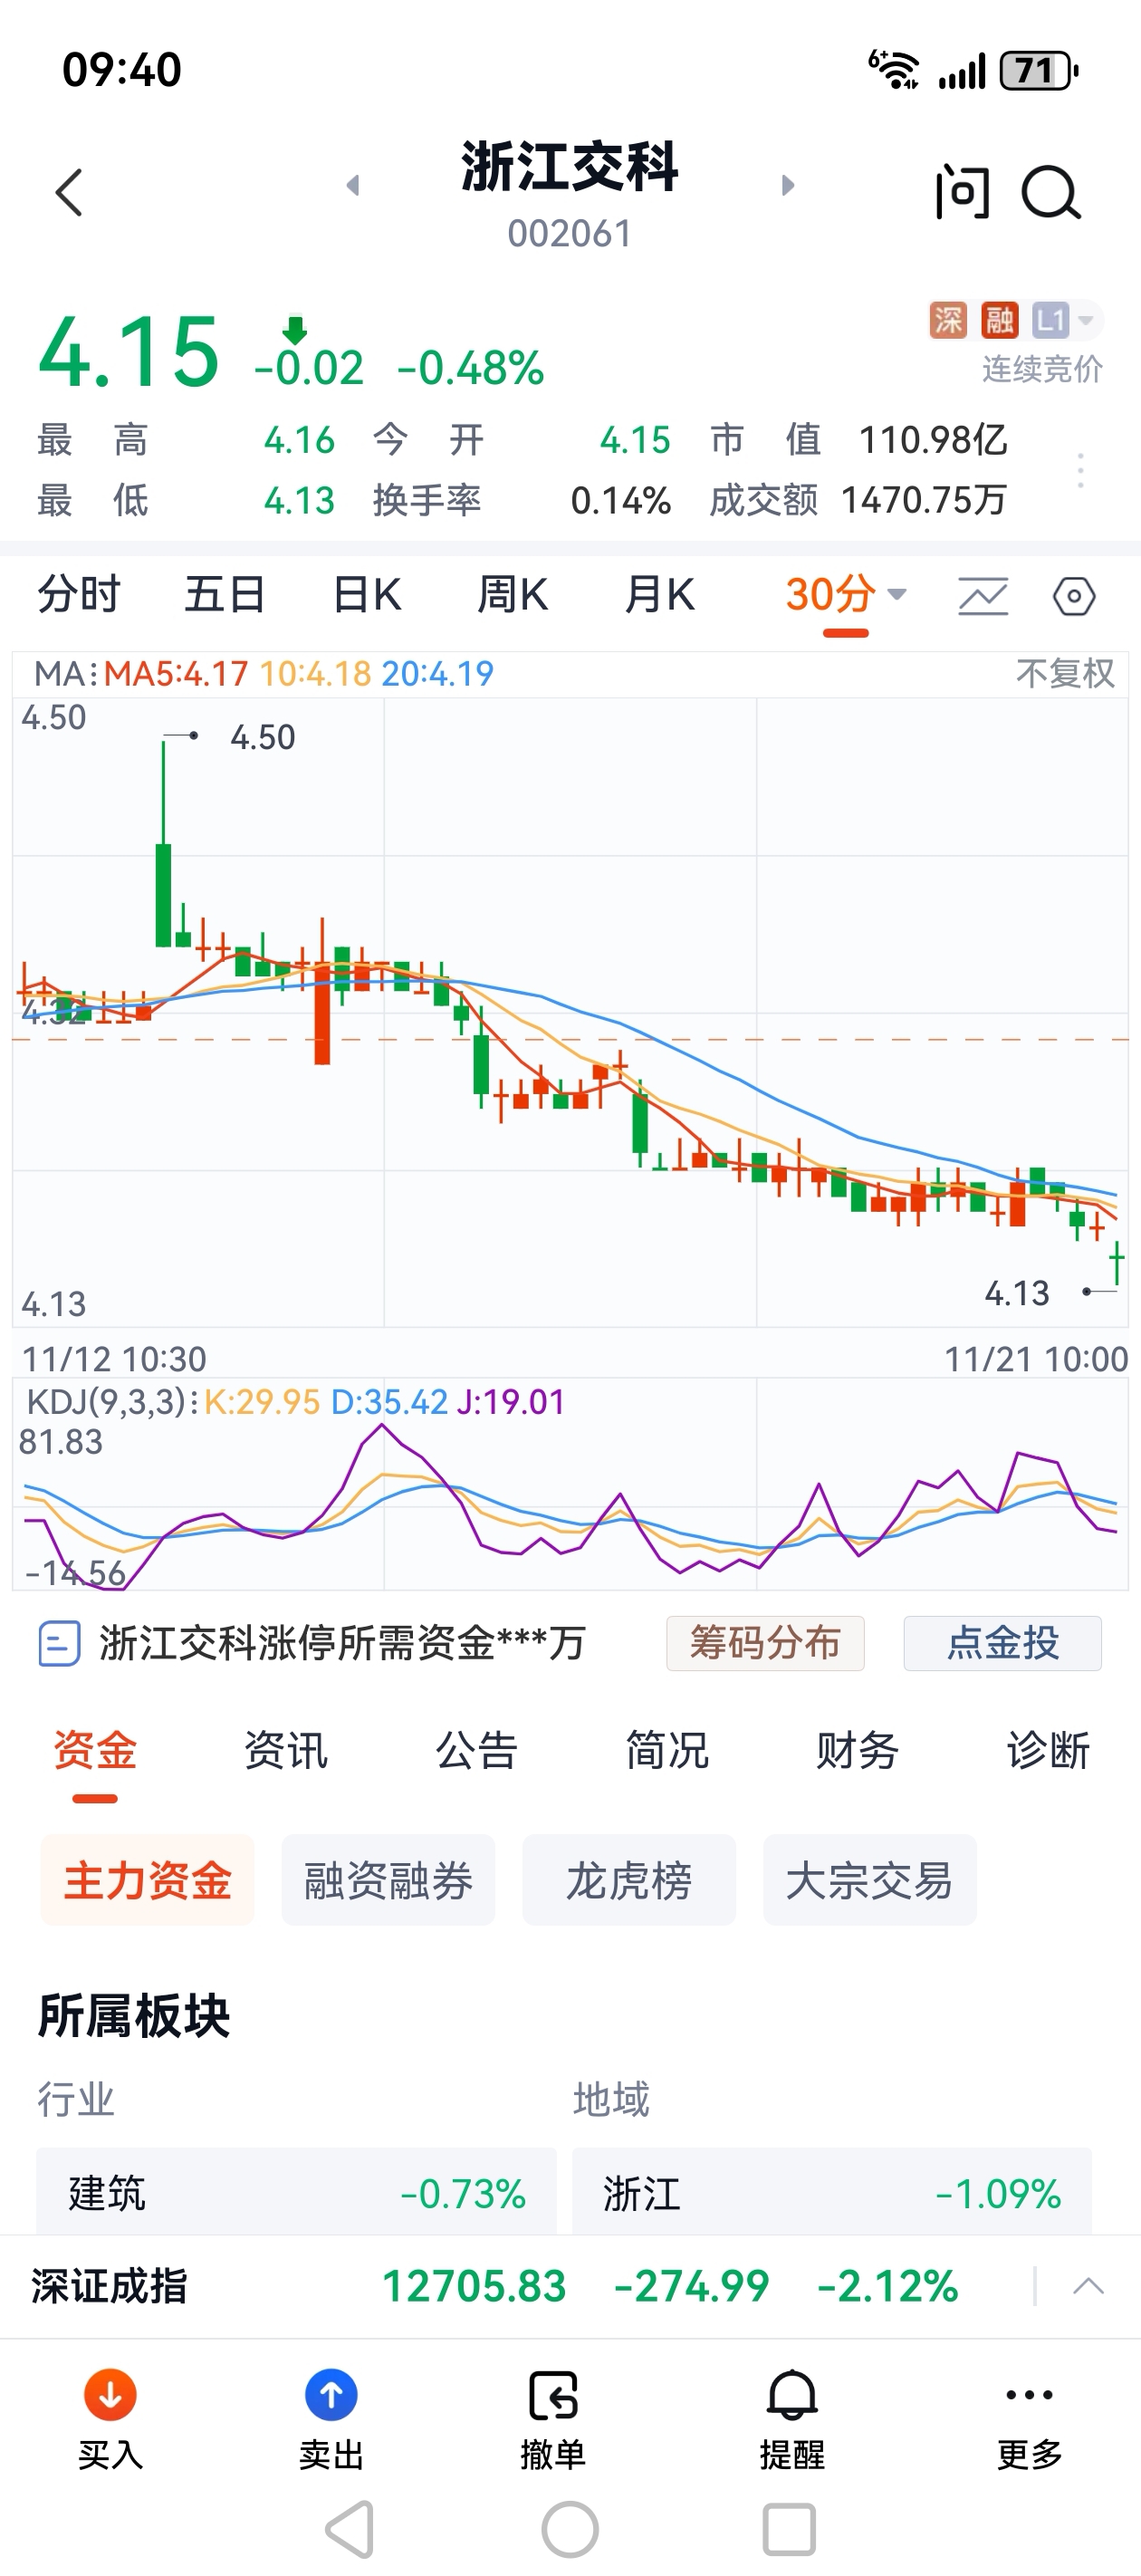The height and width of the screenshot is (2576, 1141).
Task: Tap the 筹码分布 button
Action: pos(765,1643)
